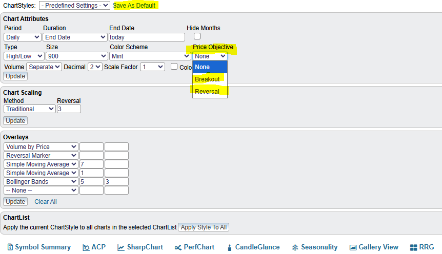Screen dimensions: 442x254
Task: Click second parameter field for SMA 1 row
Action: click(117, 173)
